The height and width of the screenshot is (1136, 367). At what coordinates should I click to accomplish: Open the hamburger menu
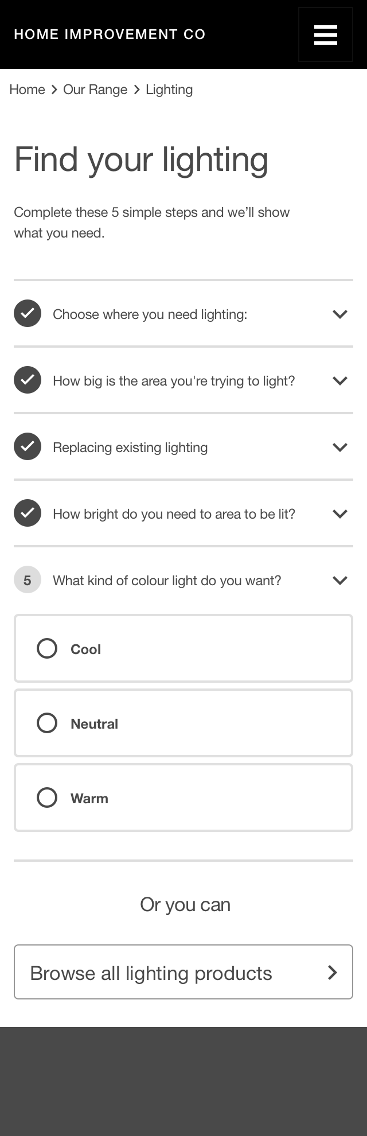[325, 34]
